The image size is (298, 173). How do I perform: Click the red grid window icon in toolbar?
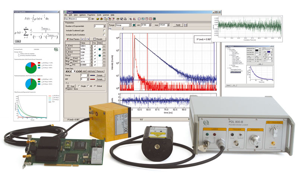pyautogui.click(x=150, y=19)
